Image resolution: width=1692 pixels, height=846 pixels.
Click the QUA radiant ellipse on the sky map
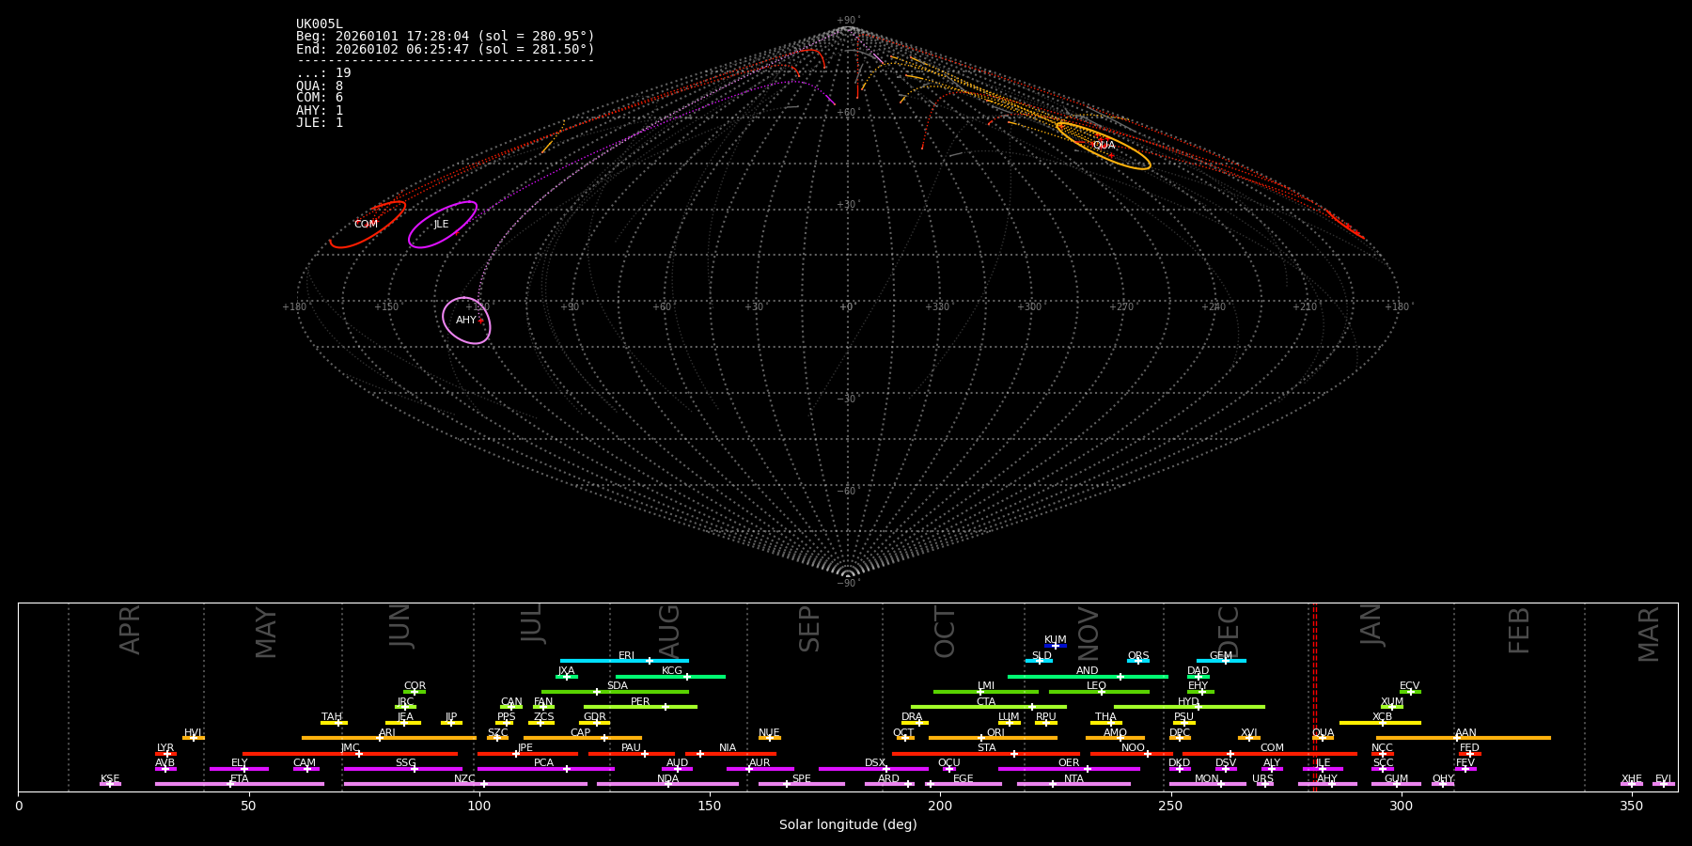1103,146
